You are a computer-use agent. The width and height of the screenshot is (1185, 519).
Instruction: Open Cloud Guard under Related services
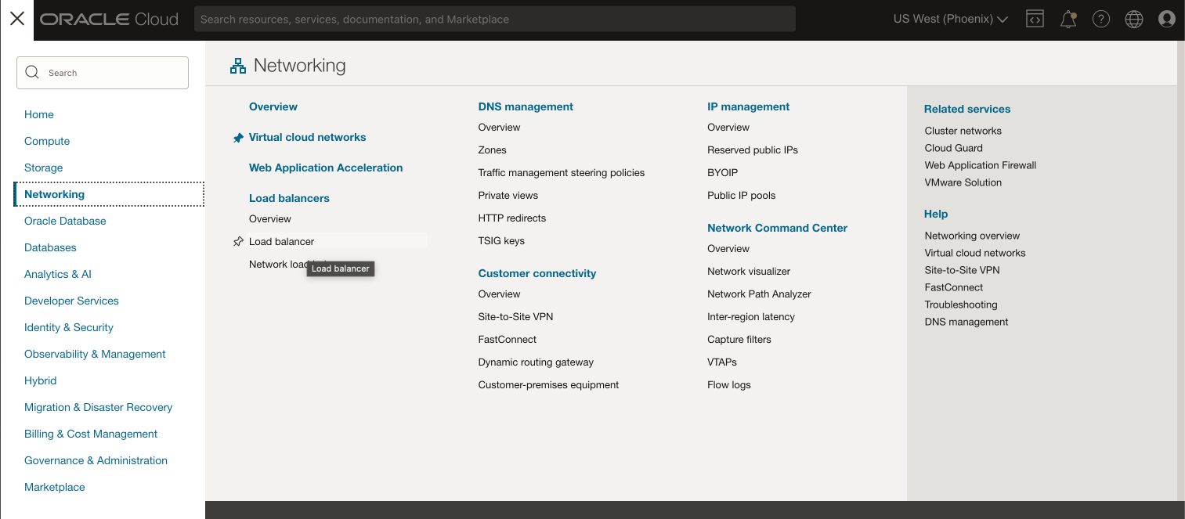pos(953,147)
